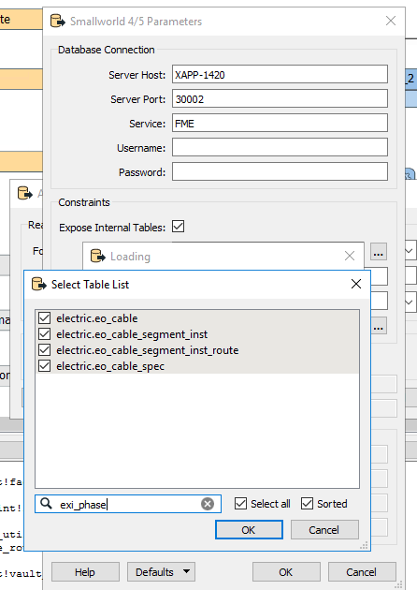Uncheck electric.eo_cable_spec checkbox
Image resolution: width=417 pixels, height=590 pixels.
click(x=44, y=366)
